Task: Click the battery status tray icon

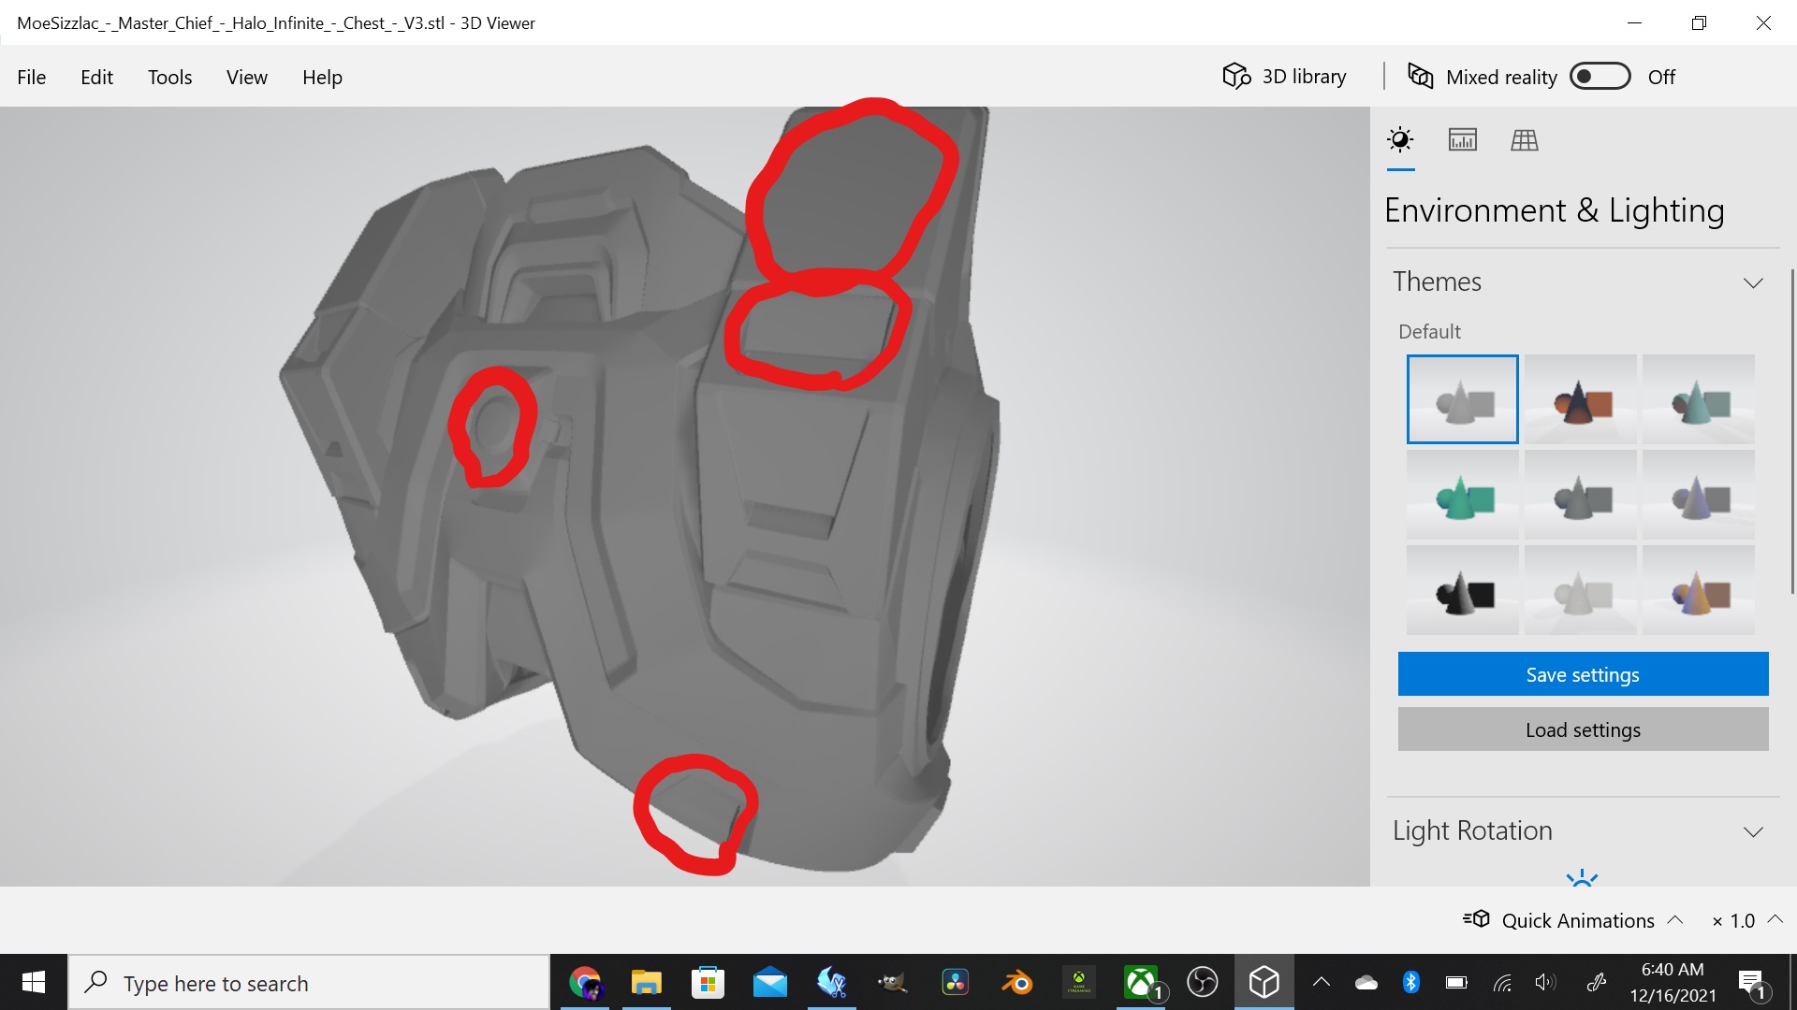Action: [1456, 982]
